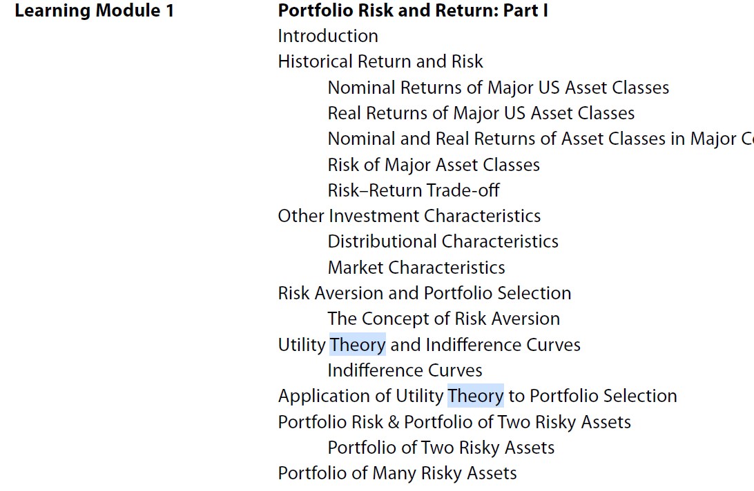This screenshot has width=754, height=491.
Task: Click 'Nominal and Real Returns of Asset Classes' line
Action: click(x=540, y=139)
